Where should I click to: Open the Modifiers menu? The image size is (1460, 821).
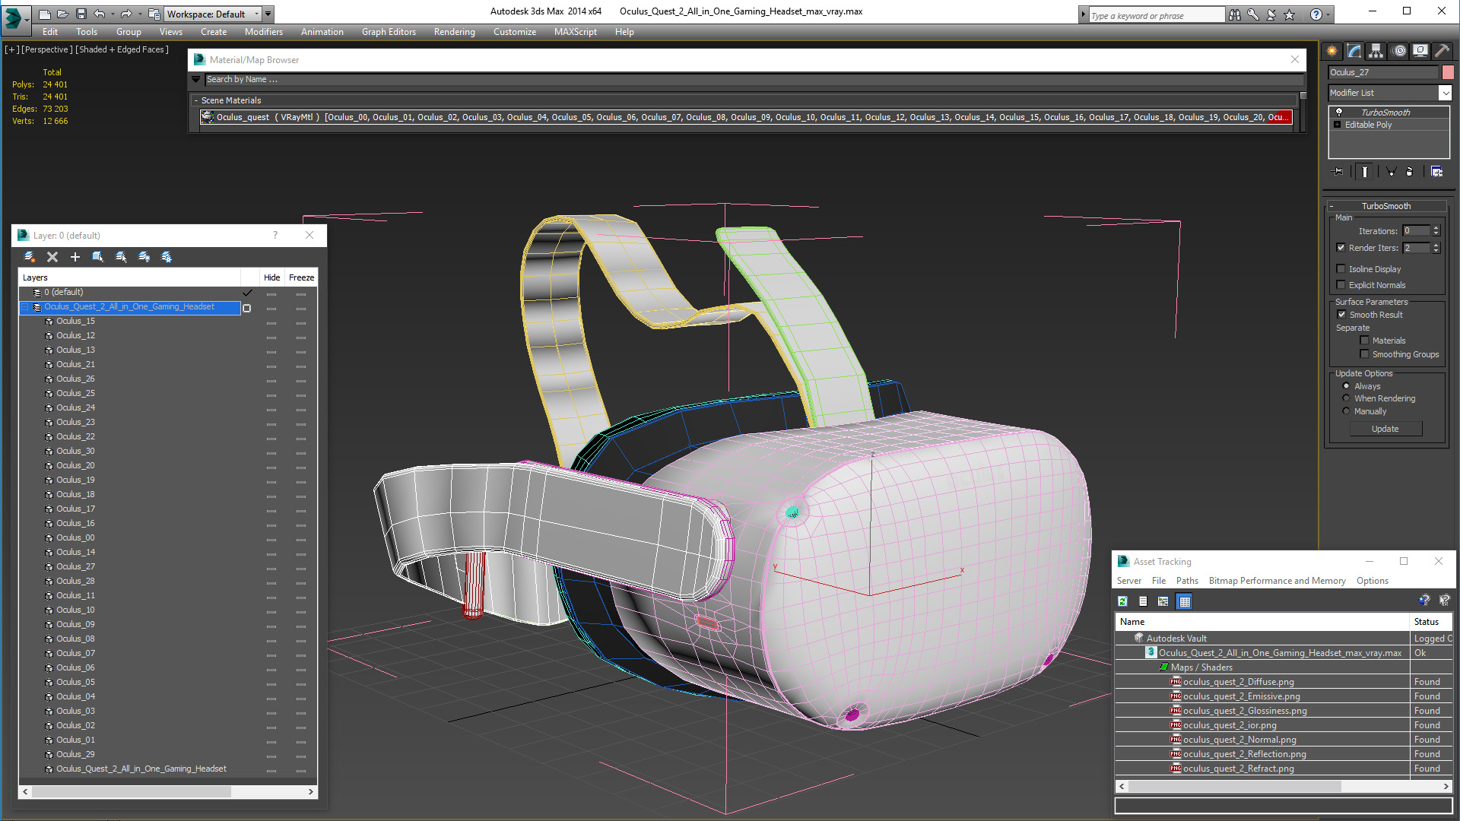[x=264, y=32]
